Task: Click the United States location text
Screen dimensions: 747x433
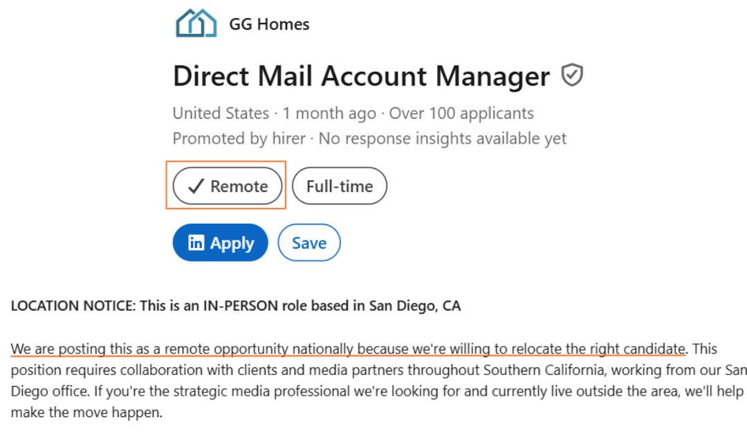Action: [221, 113]
